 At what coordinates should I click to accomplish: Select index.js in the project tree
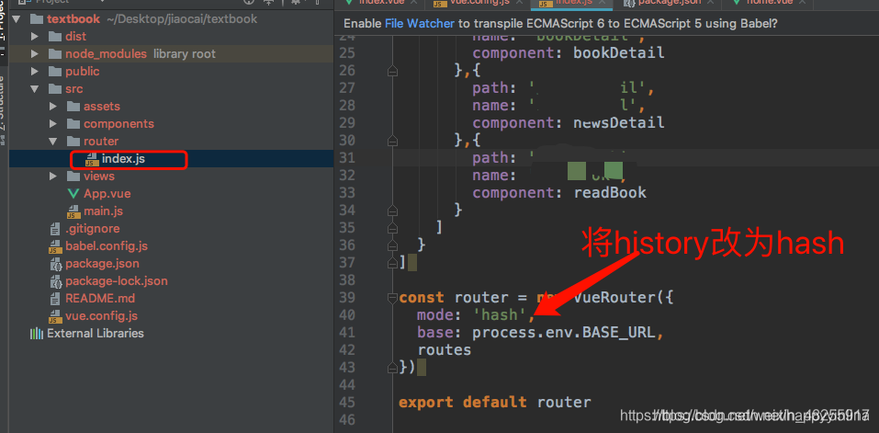(123, 159)
